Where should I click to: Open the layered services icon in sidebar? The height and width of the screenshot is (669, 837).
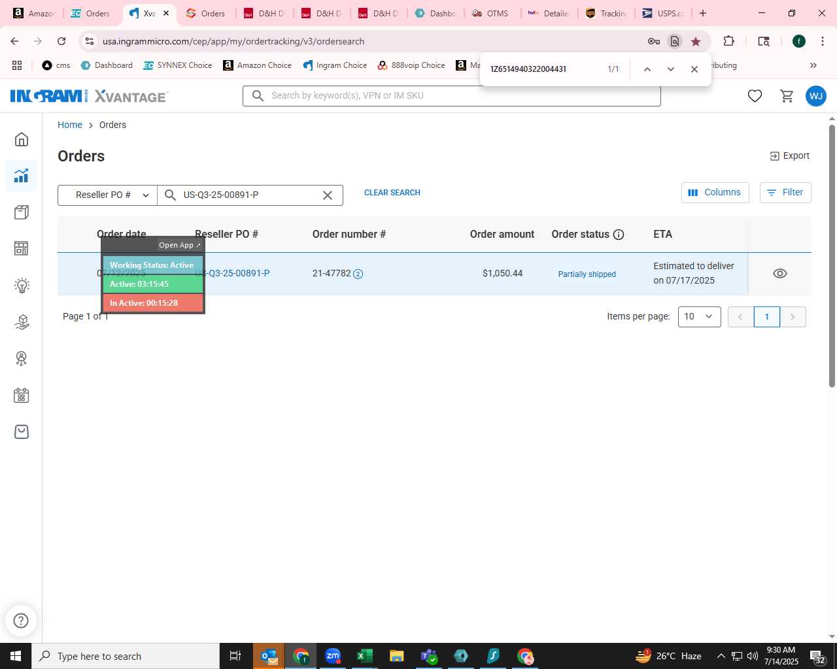coord(22,322)
